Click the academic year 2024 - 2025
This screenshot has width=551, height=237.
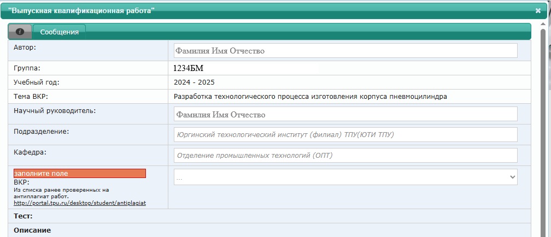[194, 82]
